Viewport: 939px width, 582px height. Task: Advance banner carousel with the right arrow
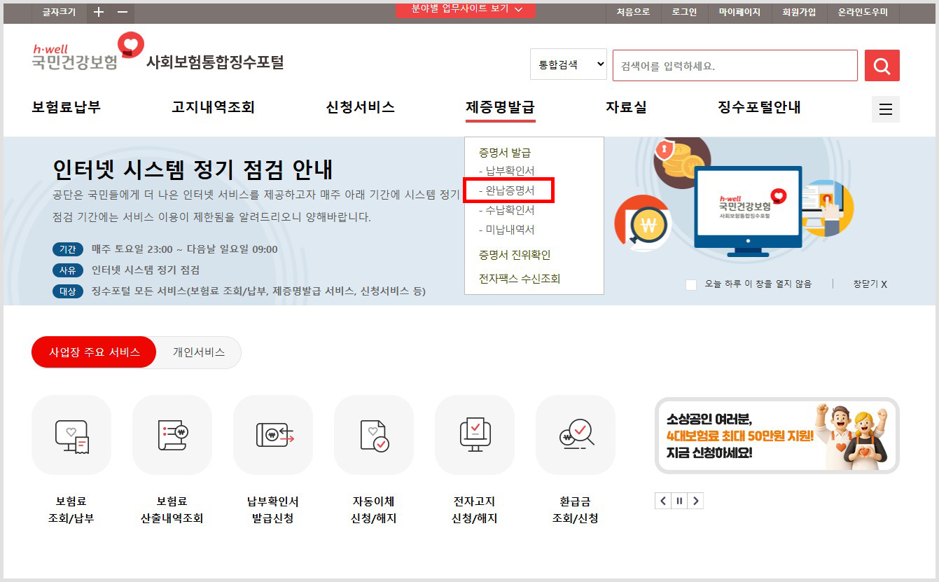pos(696,500)
